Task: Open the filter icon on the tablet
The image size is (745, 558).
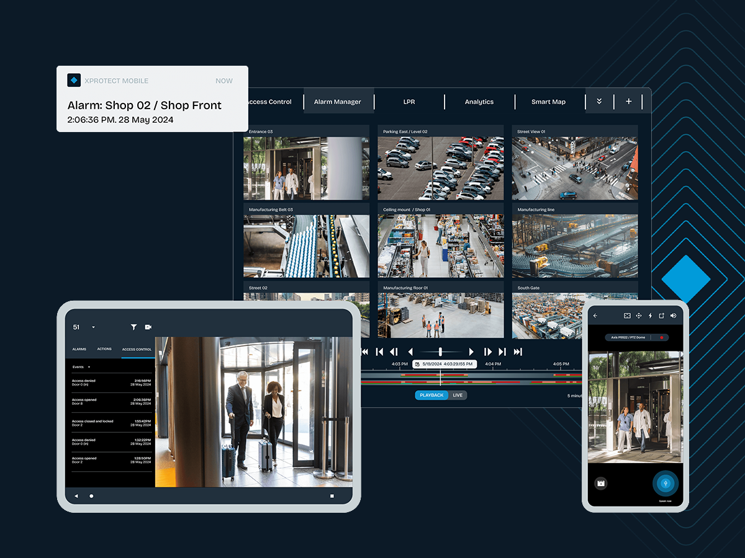Action: 133,327
